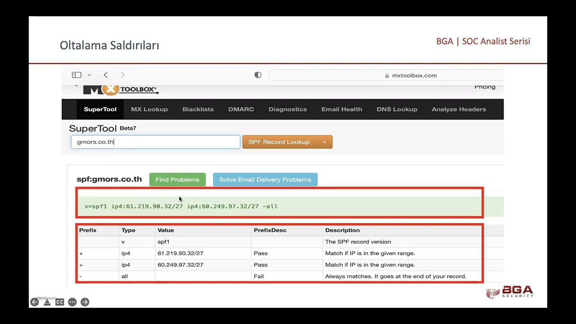
Task: Click Solve Email Delivery Problems button
Action: (x=265, y=180)
